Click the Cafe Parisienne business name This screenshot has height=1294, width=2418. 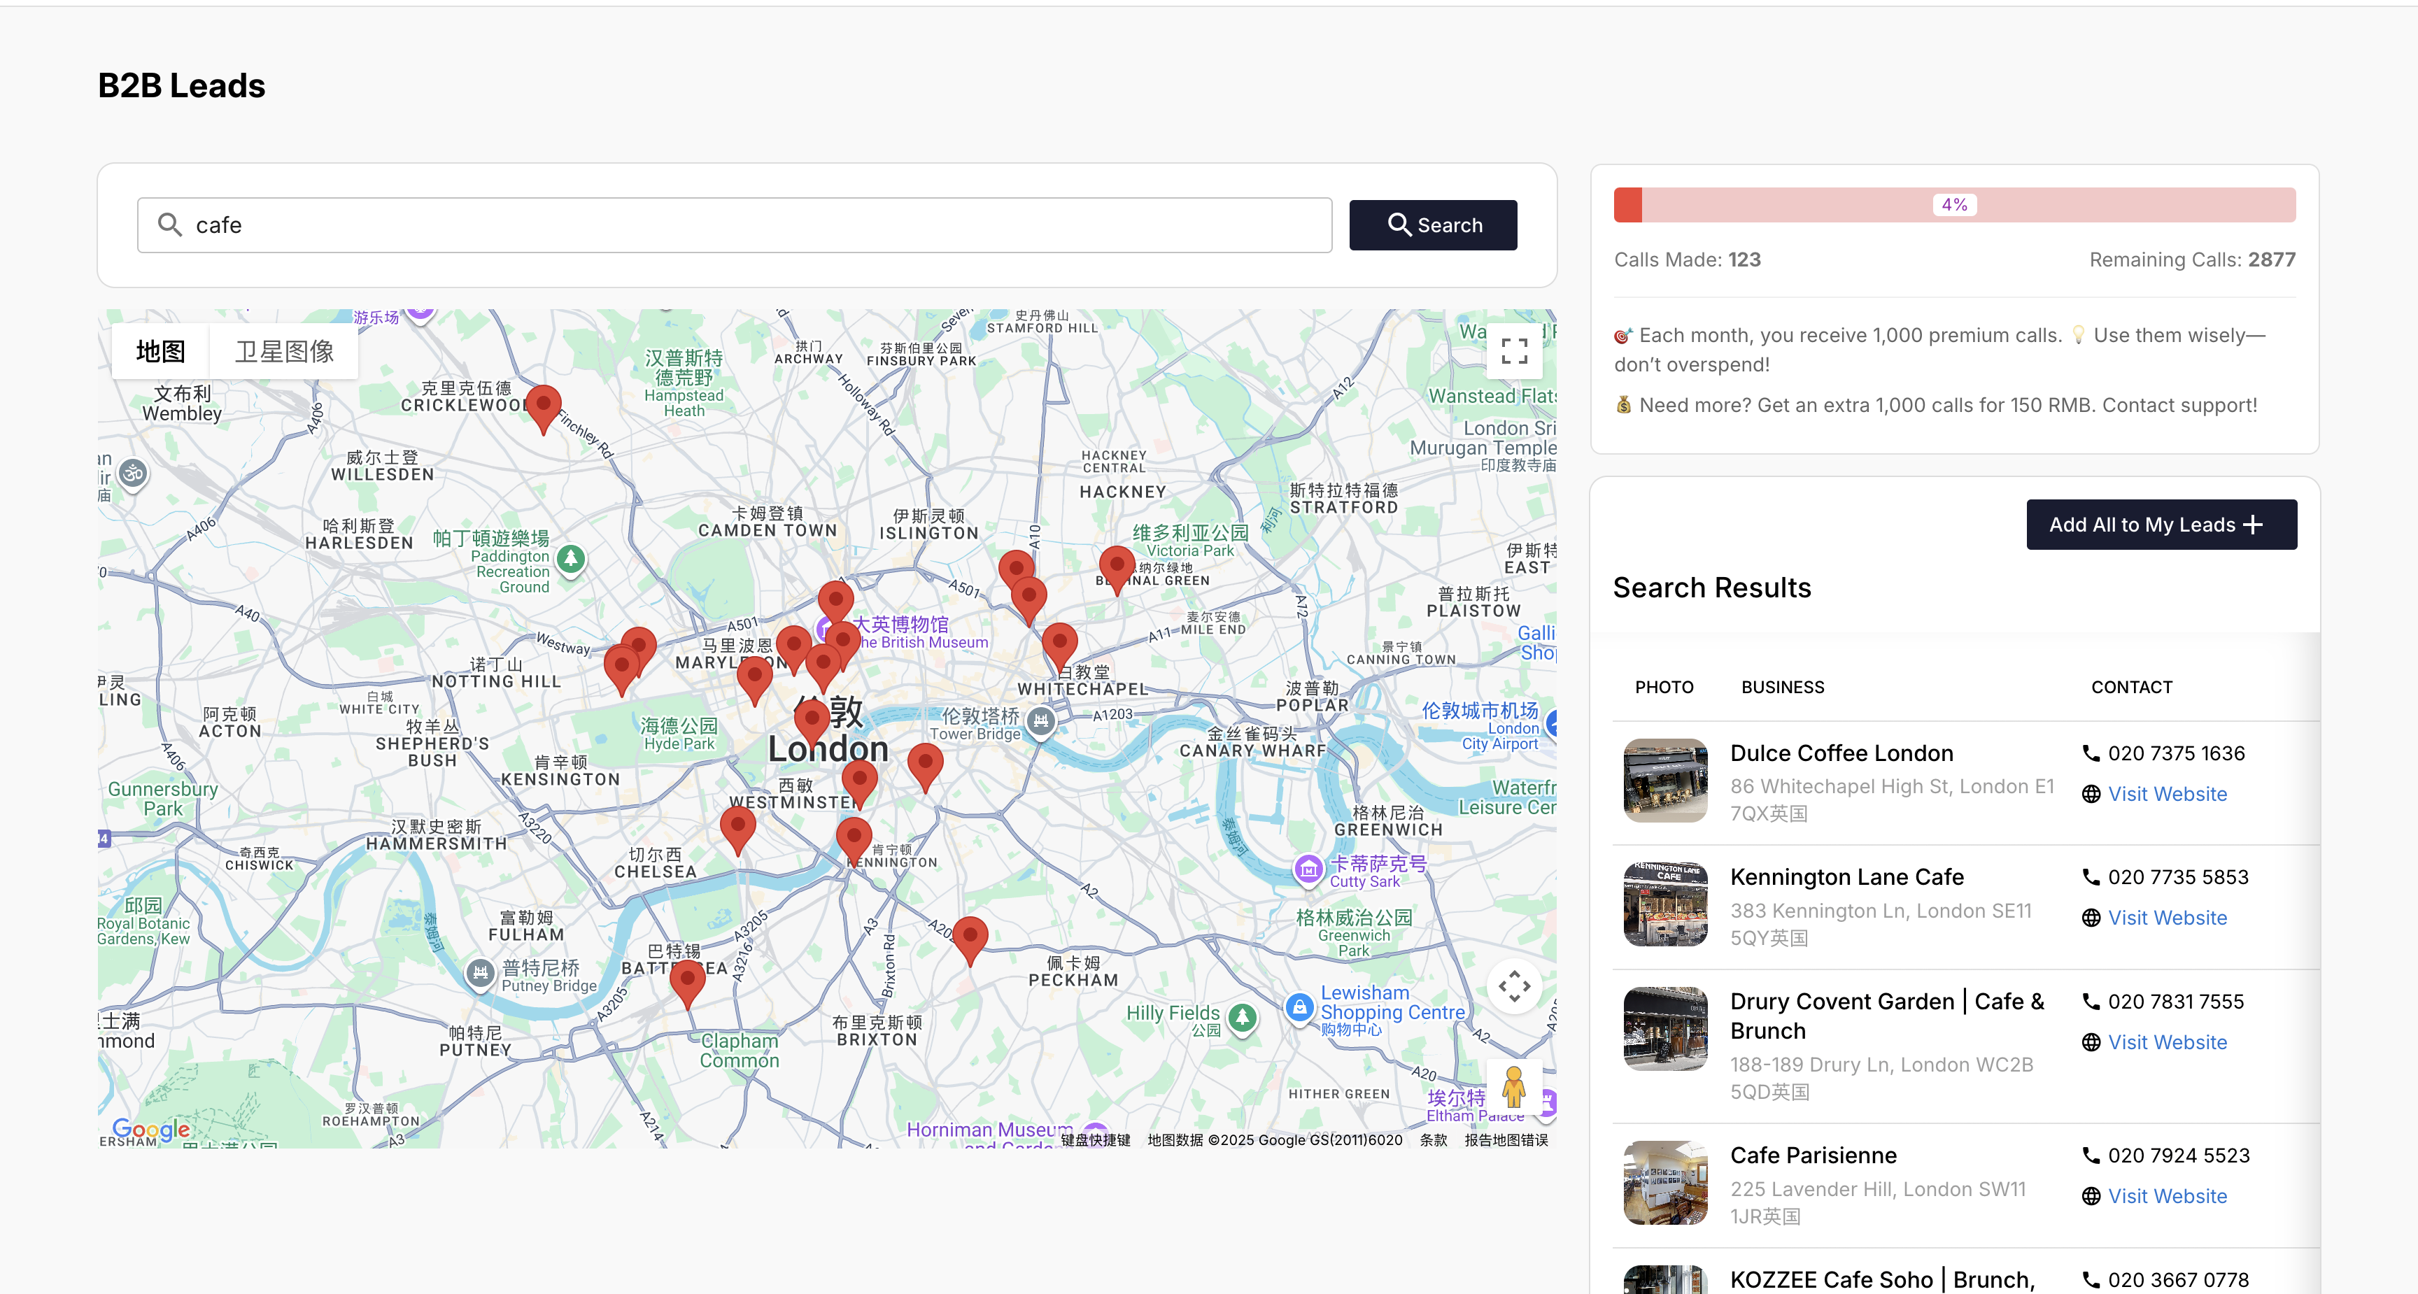[1813, 1155]
